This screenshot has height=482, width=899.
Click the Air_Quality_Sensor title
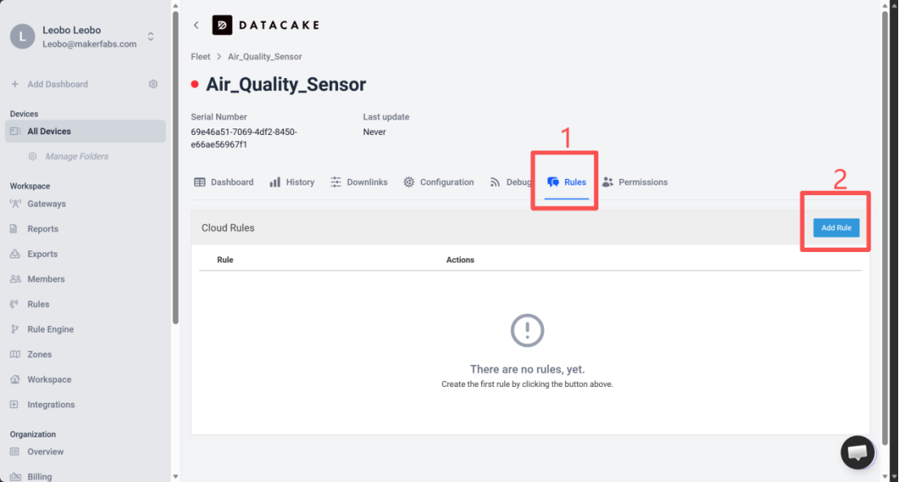(x=285, y=85)
